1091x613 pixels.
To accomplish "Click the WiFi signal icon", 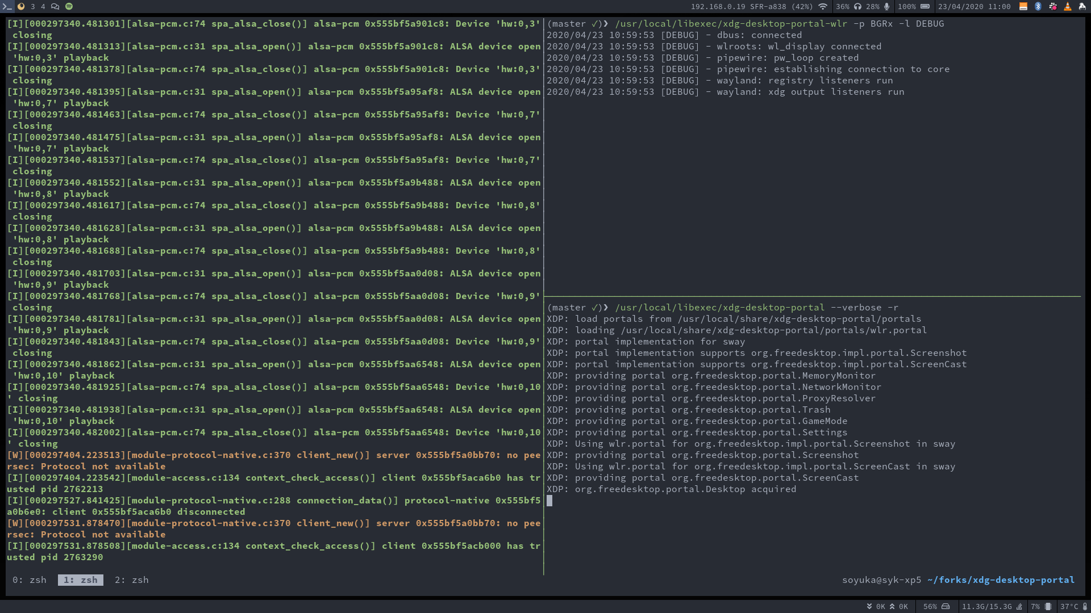I will [823, 7].
